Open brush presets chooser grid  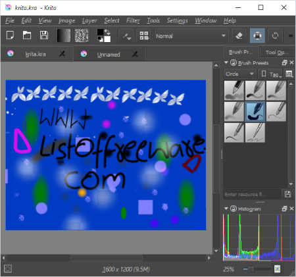pyautogui.click(x=144, y=36)
